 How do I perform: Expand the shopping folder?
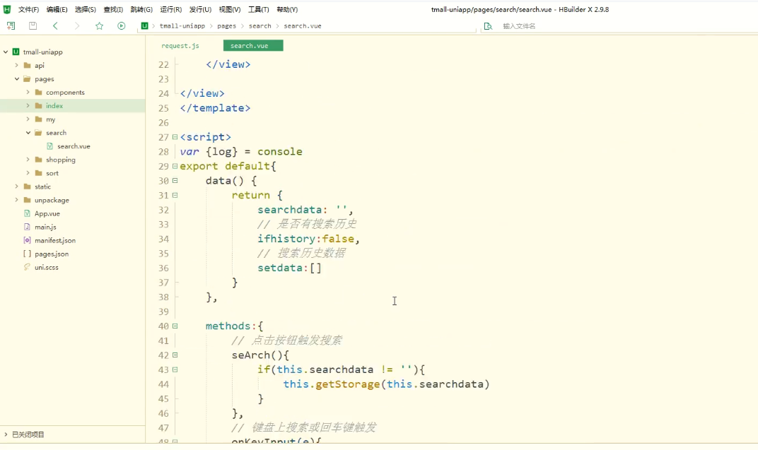click(x=28, y=160)
